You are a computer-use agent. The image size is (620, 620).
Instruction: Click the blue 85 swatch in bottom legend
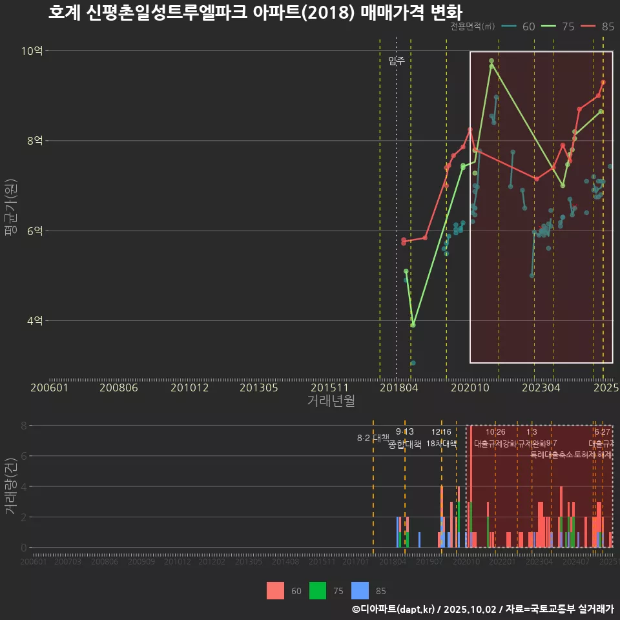coord(360,590)
